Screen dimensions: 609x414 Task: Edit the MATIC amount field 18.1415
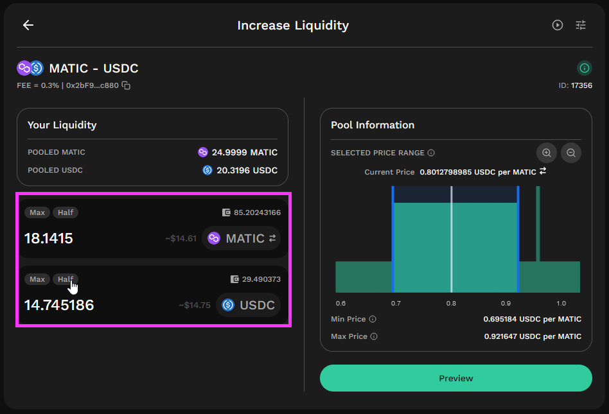pyautogui.click(x=49, y=238)
